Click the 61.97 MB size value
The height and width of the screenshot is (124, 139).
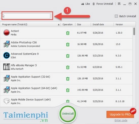tap(82, 33)
